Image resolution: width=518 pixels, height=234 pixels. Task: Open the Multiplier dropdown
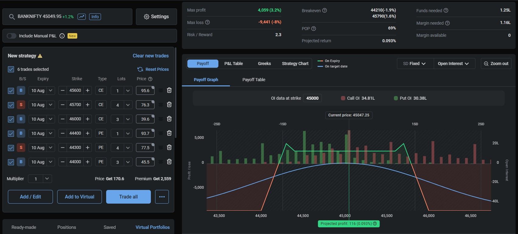(40, 179)
